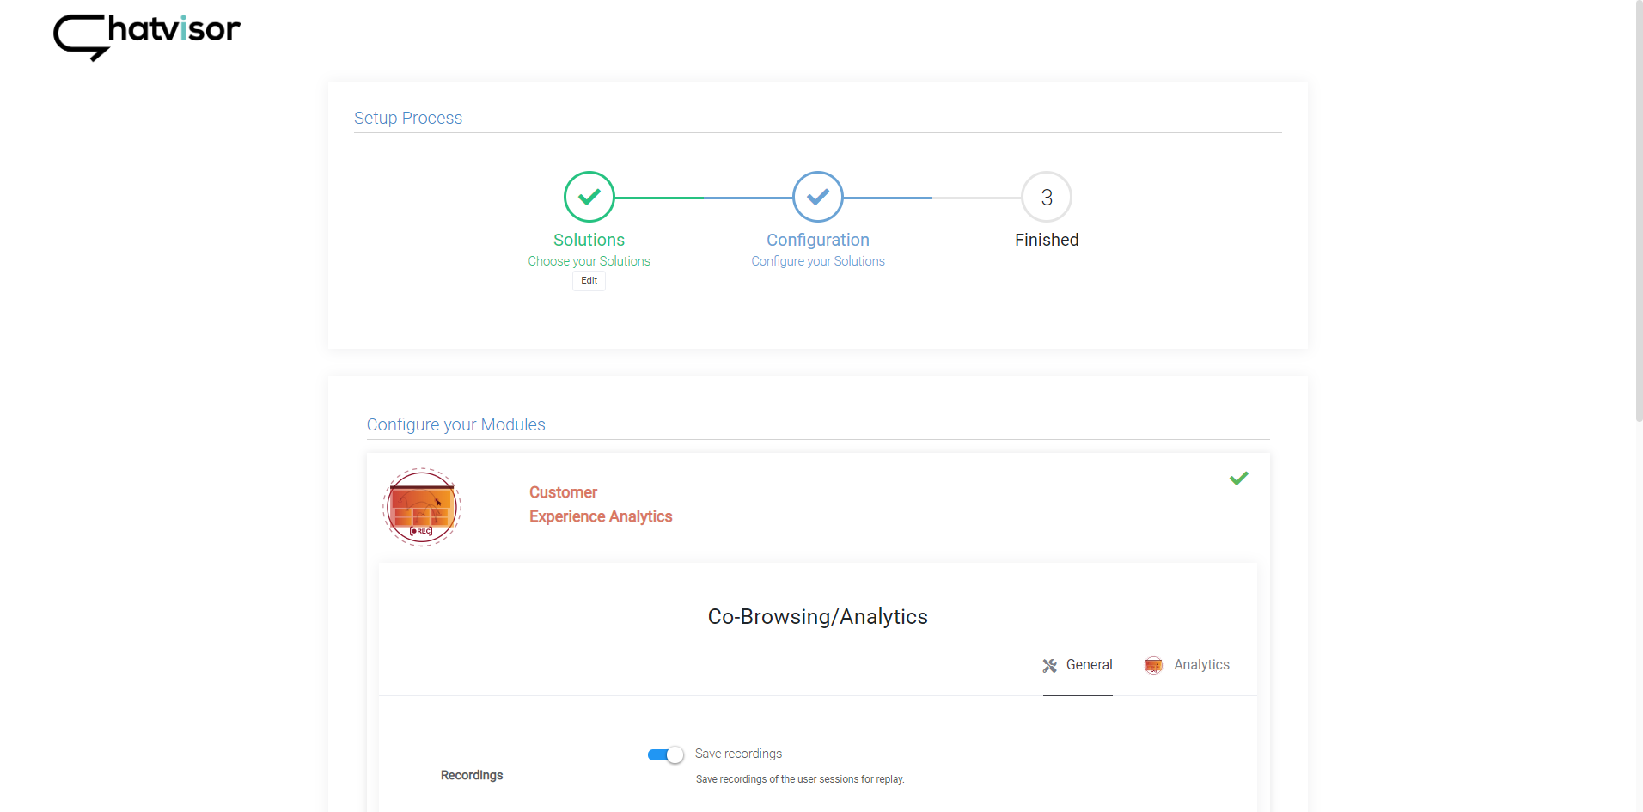Click the Solutions step green checkmark circle

(x=589, y=197)
